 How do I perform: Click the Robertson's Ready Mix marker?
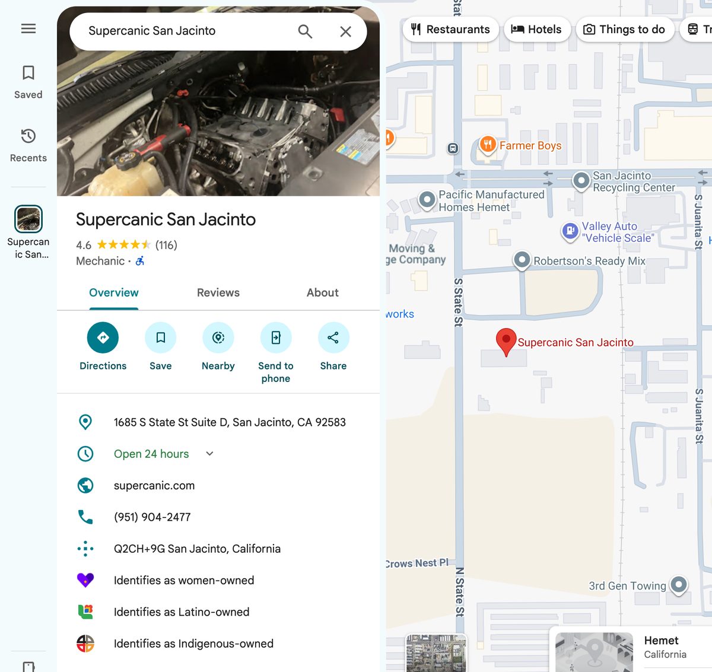click(x=522, y=260)
